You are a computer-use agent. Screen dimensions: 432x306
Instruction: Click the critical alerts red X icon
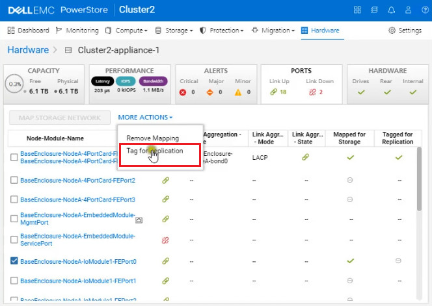tap(183, 92)
